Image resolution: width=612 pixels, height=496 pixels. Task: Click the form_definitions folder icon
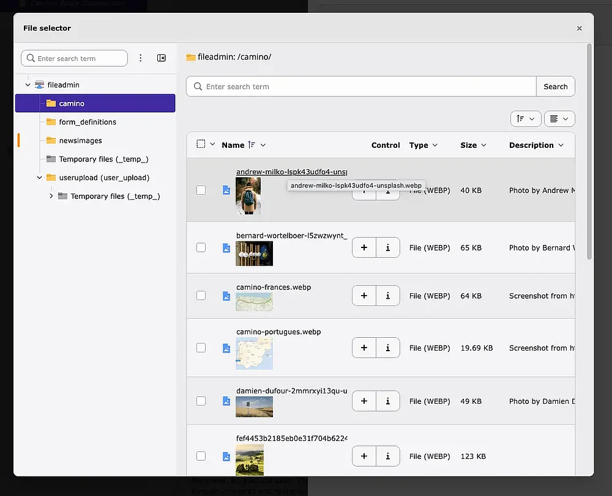(51, 122)
